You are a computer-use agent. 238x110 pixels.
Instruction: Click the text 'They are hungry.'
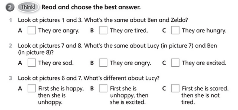coord(204,31)
